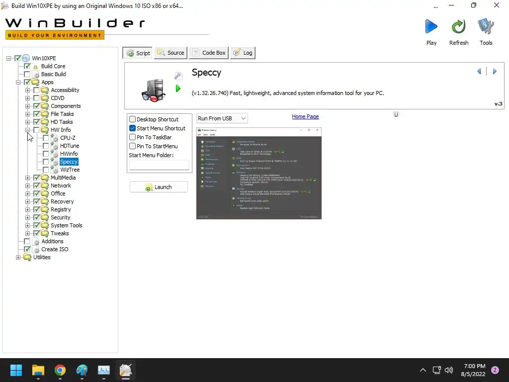The image size is (509, 382).
Task: Select HWinfo in the tree
Action: (x=69, y=154)
